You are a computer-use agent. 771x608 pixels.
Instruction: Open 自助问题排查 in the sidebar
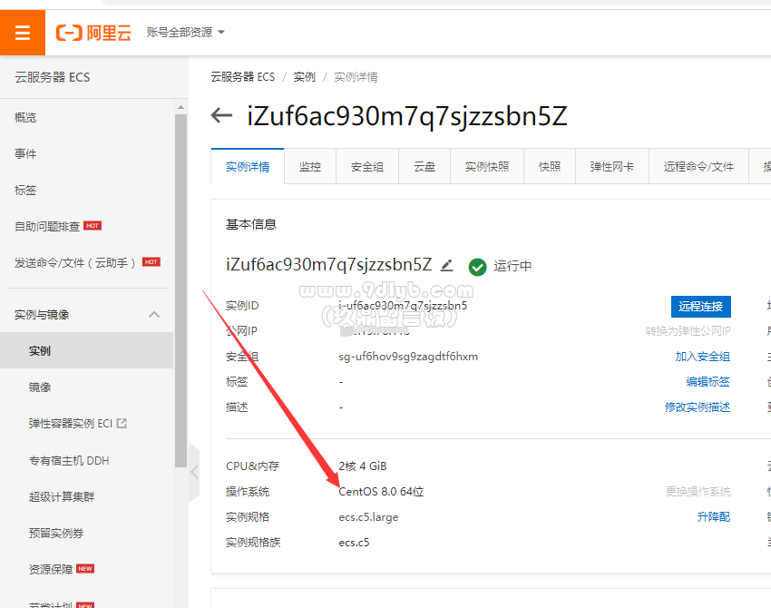point(47,226)
